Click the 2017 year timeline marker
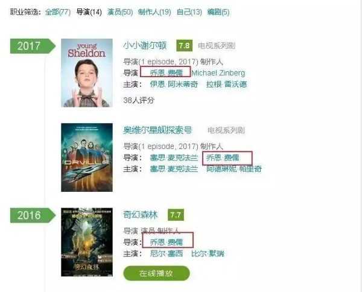This screenshot has width=362, height=292. [x=33, y=46]
